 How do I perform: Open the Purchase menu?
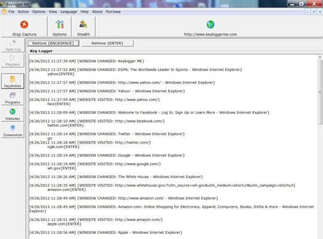point(113,12)
